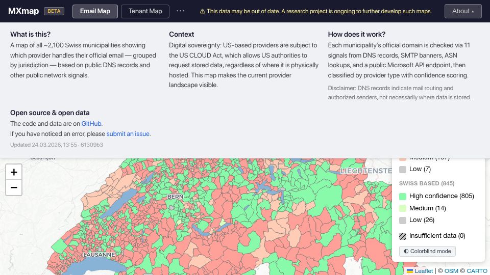Click 'Open source & open data' heading

point(50,113)
